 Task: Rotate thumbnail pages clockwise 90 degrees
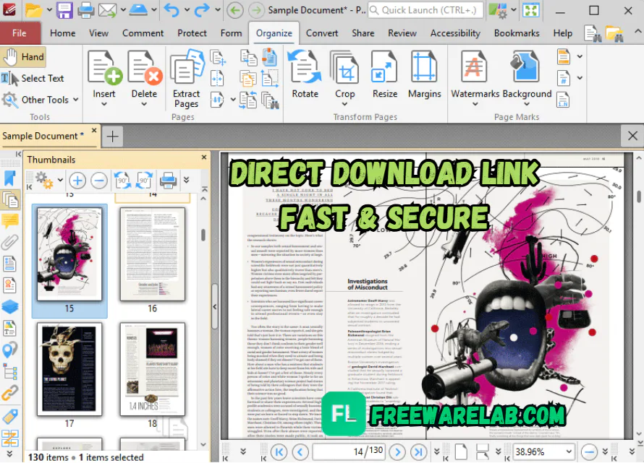pos(144,181)
